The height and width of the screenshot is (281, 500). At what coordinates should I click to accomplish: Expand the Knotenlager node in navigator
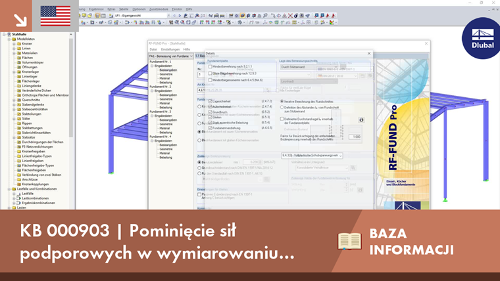[14, 72]
